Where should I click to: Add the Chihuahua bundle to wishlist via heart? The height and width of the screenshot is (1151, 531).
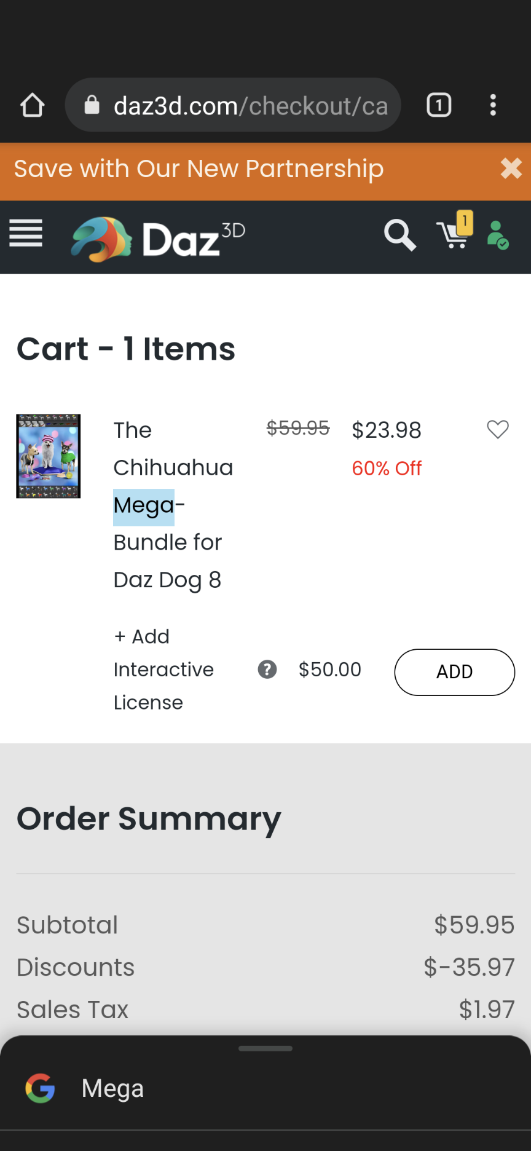pos(498,429)
